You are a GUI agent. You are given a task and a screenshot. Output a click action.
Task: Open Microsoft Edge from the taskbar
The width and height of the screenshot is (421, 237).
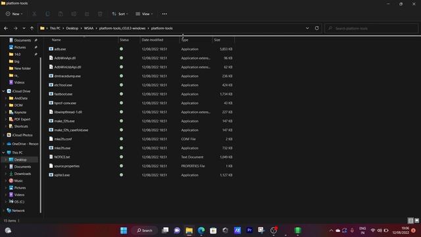[x=201, y=230]
